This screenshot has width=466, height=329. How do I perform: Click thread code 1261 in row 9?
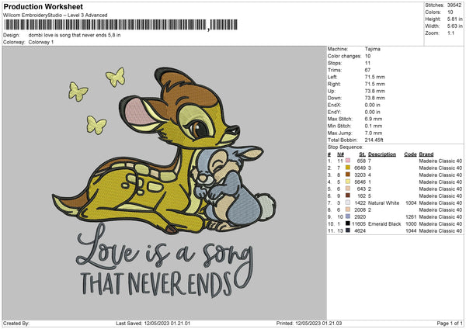411,216
